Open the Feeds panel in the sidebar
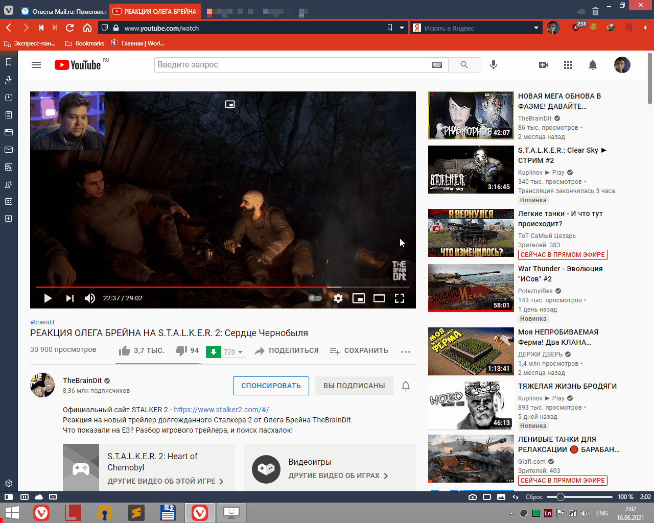This screenshot has height=523, width=654. (x=9, y=167)
